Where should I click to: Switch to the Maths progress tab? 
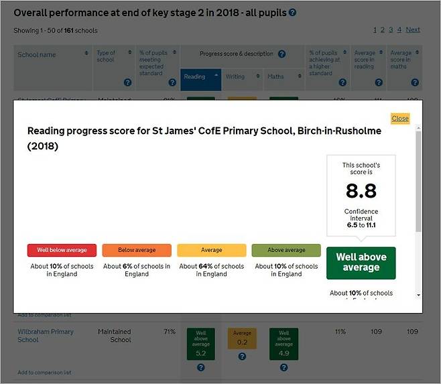(x=282, y=77)
